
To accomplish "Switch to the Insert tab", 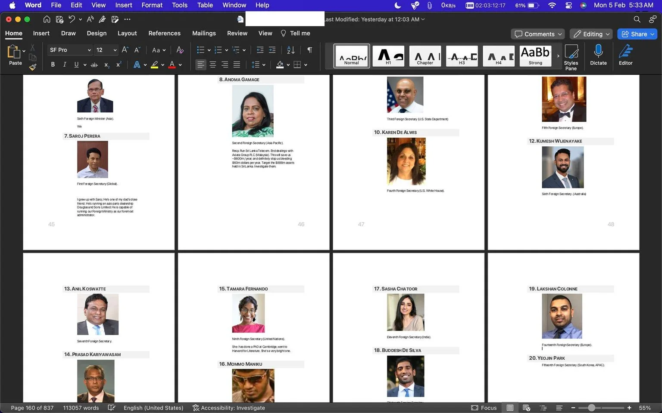I will [x=41, y=33].
